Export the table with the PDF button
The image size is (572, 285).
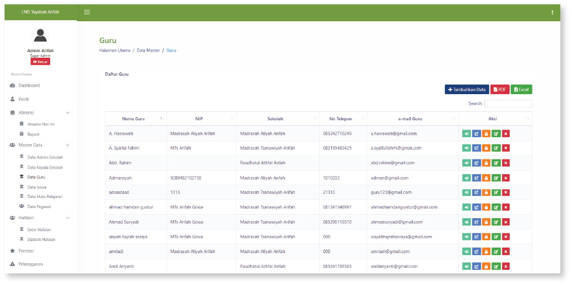pos(500,89)
